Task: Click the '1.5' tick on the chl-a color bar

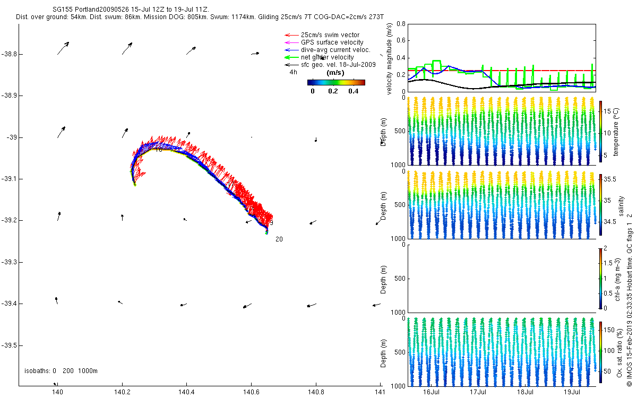Action: pos(608,263)
